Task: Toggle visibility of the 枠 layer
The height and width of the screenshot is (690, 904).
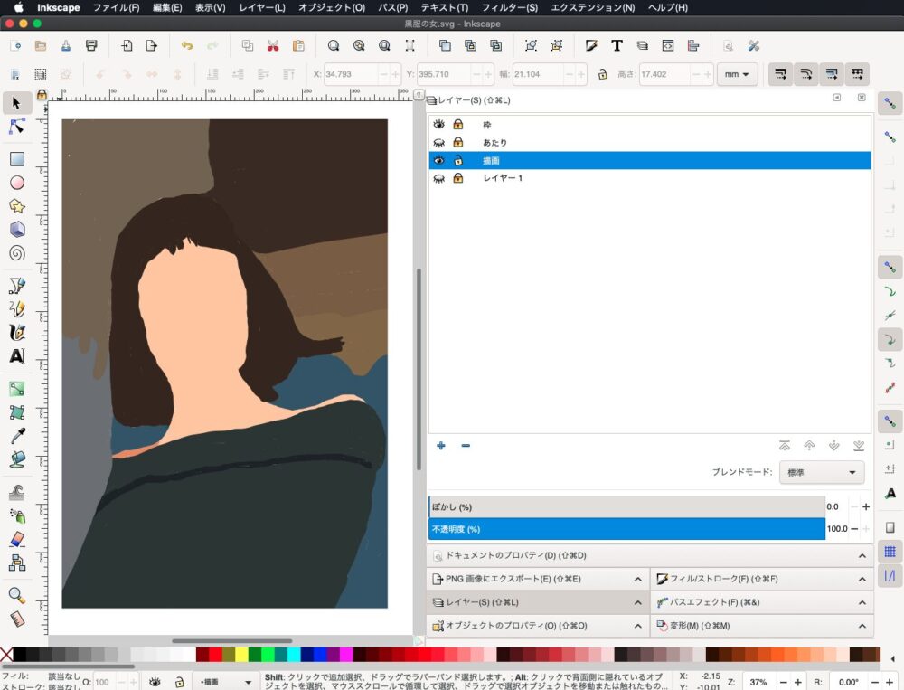Action: [439, 125]
